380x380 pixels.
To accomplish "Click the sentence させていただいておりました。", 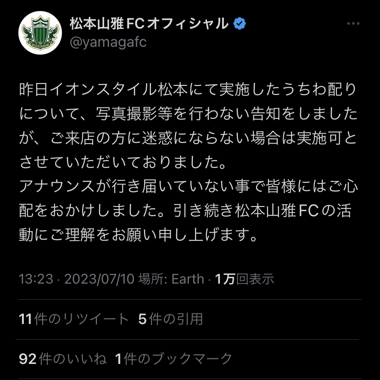I will click(123, 162).
